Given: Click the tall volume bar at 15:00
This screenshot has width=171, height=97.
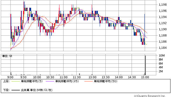Looking at the screenshot, I should point(145,65).
